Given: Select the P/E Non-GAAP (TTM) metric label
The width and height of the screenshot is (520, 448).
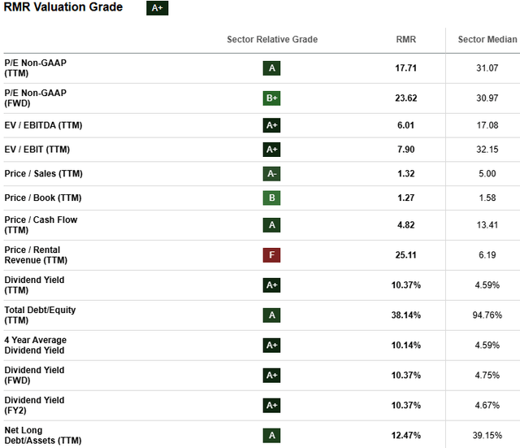Looking at the screenshot, I should point(36,67).
